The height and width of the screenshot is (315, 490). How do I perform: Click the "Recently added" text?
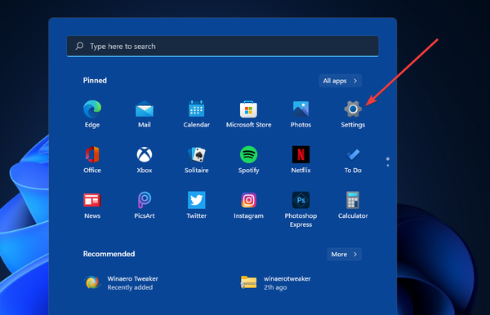click(x=130, y=287)
